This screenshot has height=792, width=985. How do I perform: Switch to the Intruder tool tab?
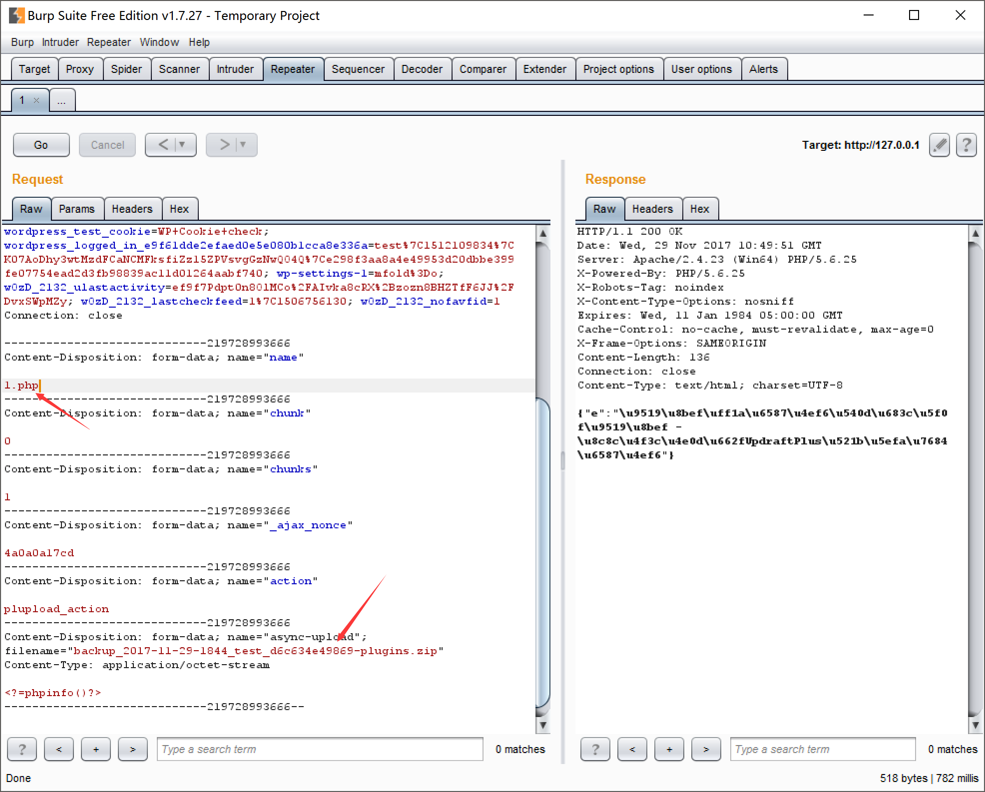pyautogui.click(x=235, y=69)
